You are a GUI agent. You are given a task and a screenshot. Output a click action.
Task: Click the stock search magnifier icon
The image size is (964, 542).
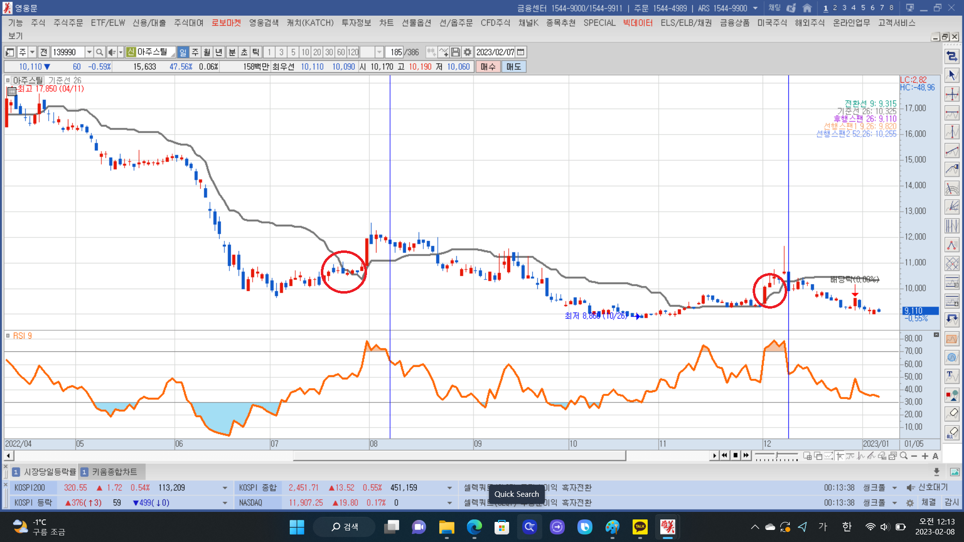point(99,52)
